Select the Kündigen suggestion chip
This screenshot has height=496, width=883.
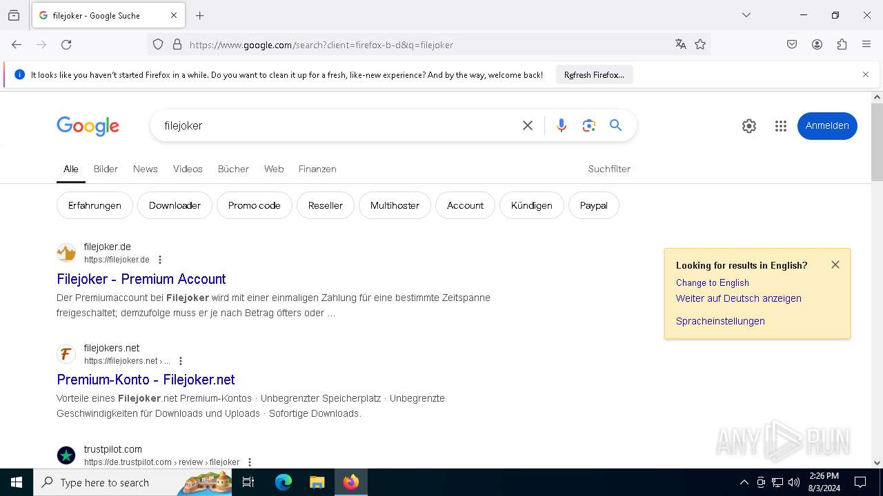[531, 205]
